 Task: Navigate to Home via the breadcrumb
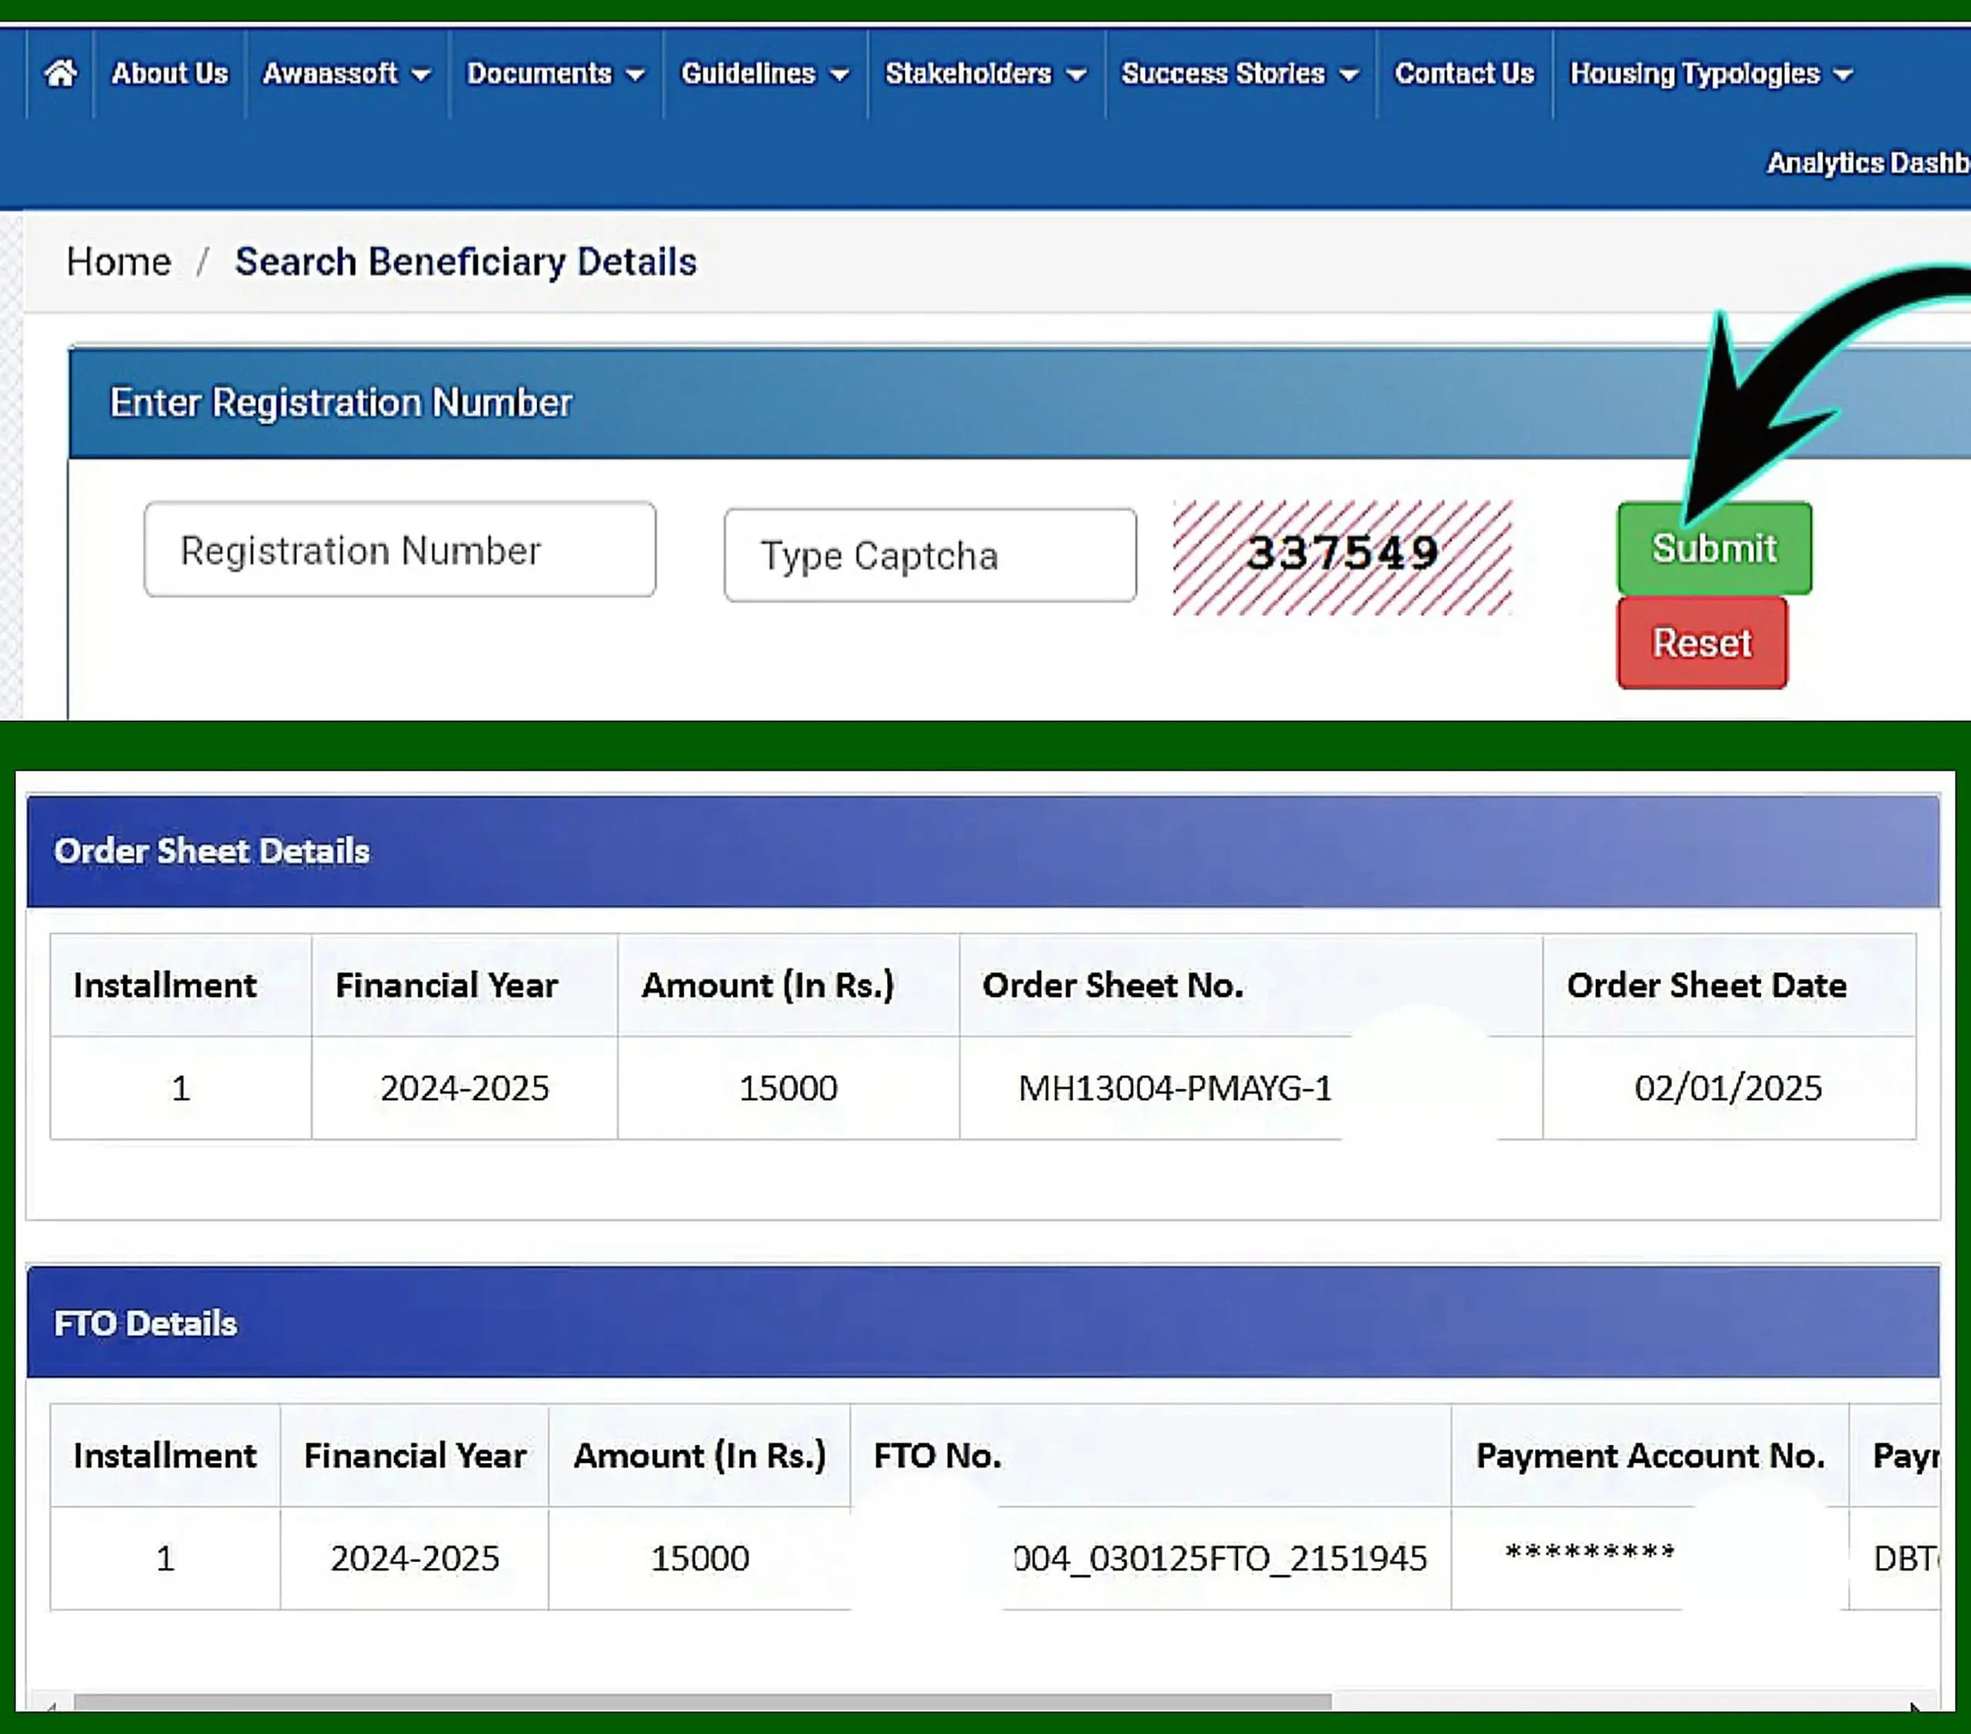[x=118, y=260]
